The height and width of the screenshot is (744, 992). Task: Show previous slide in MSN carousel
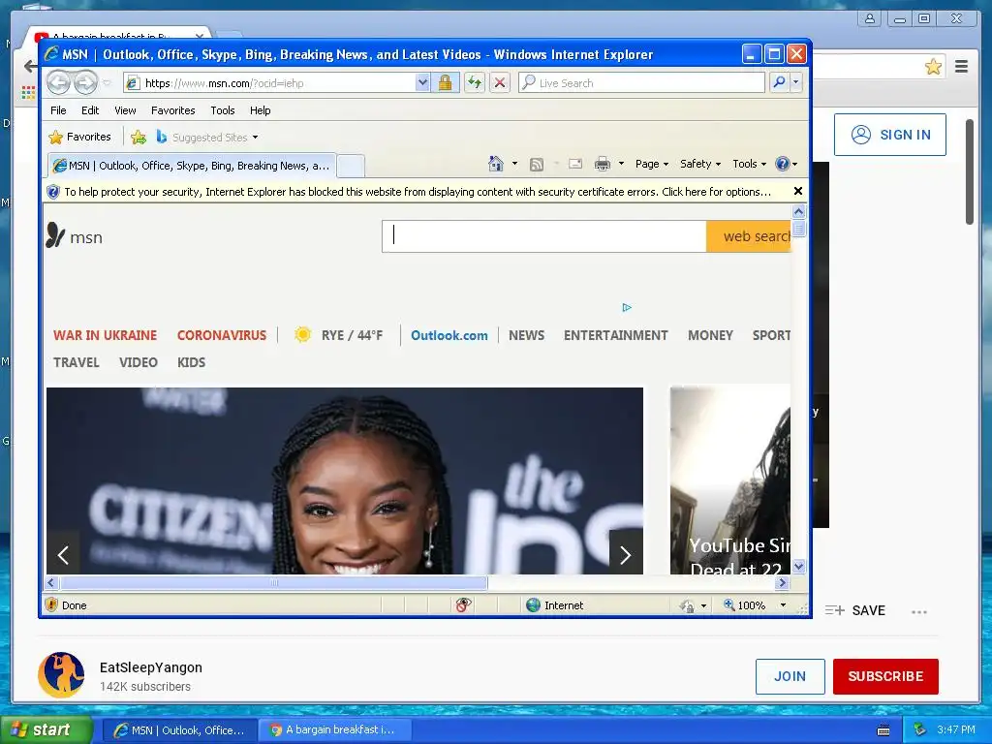pyautogui.click(x=63, y=555)
